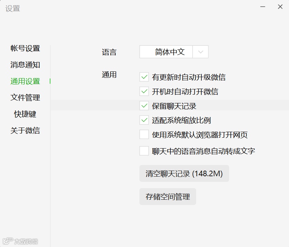
Task: View 关于微信 about page
Action: 25,130
